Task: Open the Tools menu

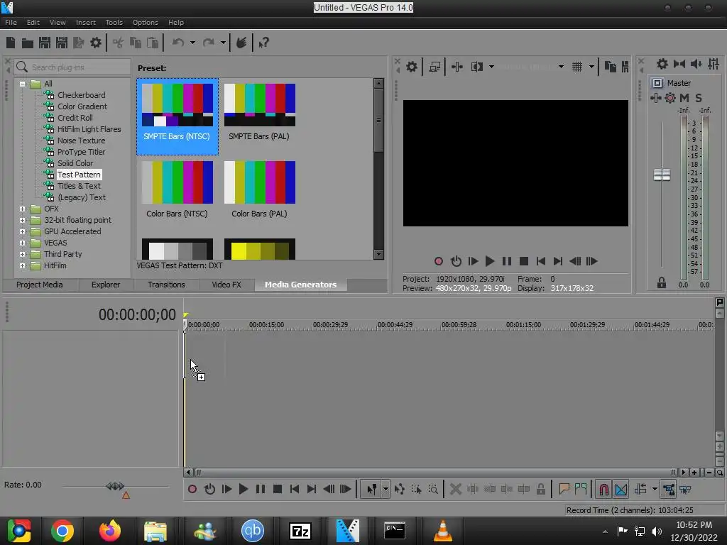Action: click(114, 22)
